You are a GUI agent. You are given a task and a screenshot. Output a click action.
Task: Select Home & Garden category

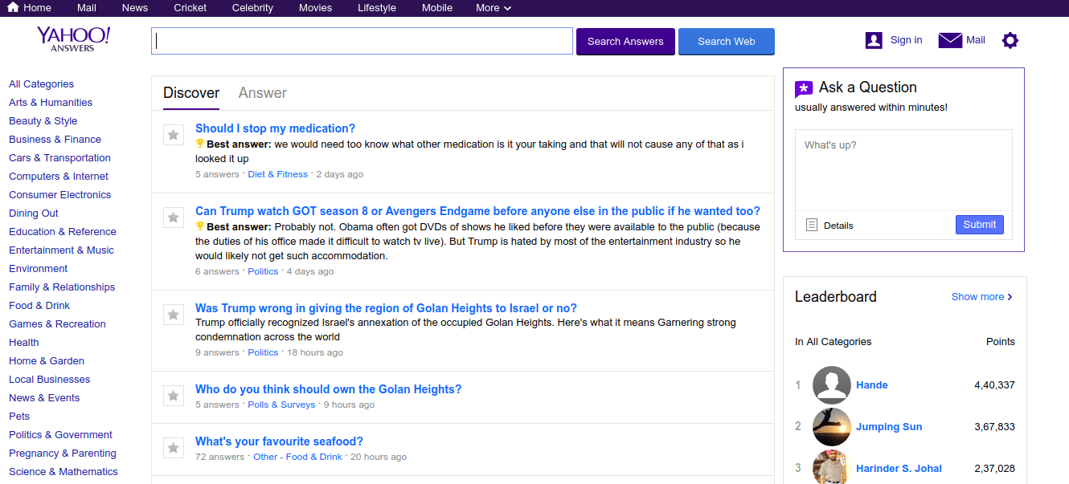click(x=47, y=361)
